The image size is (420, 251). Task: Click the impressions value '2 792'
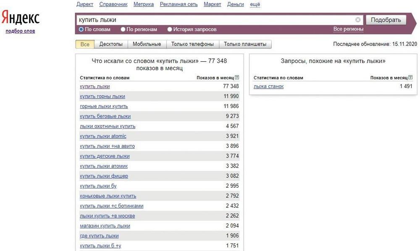pyautogui.click(x=232, y=196)
